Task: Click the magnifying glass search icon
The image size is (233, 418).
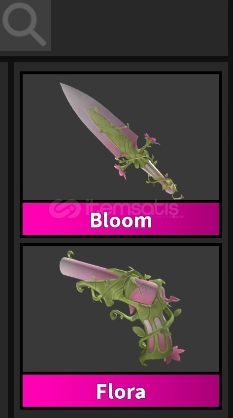Action: coord(24,24)
